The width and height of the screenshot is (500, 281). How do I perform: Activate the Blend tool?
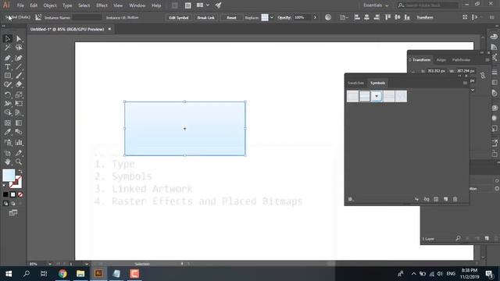click(x=19, y=132)
